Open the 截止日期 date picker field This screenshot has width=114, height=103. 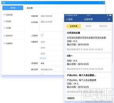pyautogui.click(x=52, y=70)
